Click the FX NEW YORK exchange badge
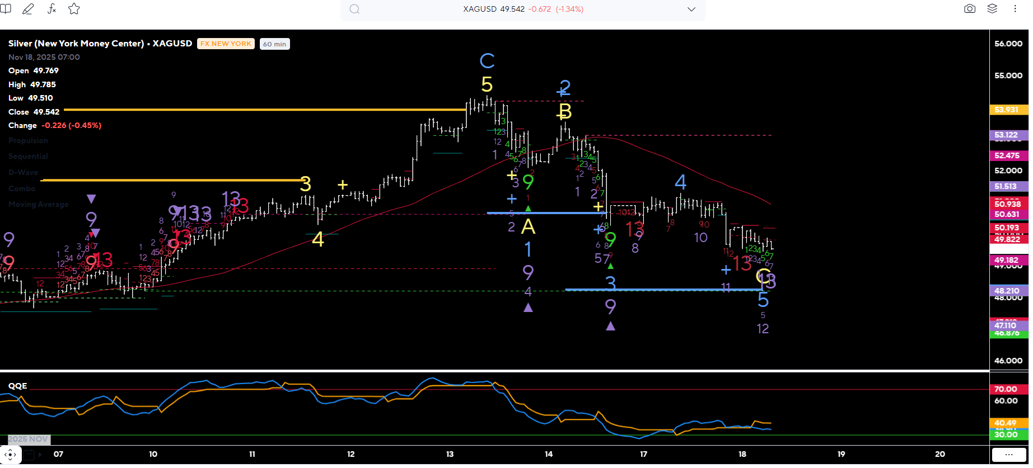This screenshot has height=468, width=1033. [x=226, y=44]
